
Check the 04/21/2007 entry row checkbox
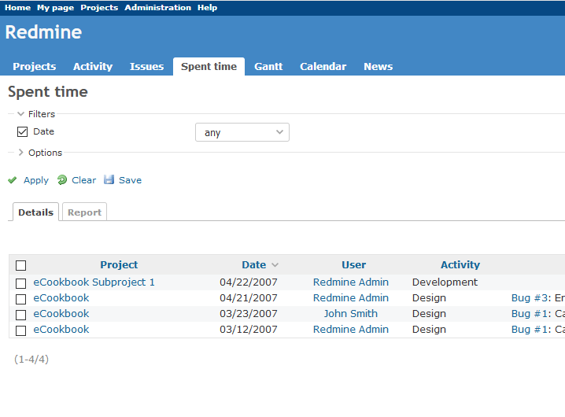point(21,299)
